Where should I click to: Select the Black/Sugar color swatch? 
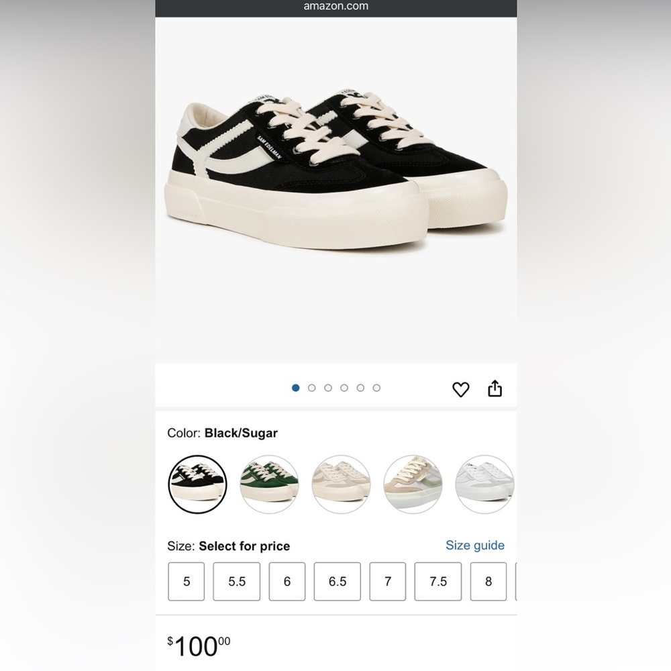[197, 484]
